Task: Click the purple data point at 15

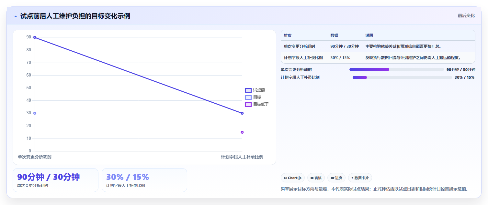Action: [242, 132]
